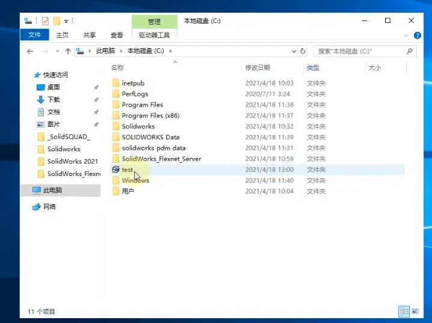Select the Windows folder
The image size is (432, 323).
tap(135, 180)
